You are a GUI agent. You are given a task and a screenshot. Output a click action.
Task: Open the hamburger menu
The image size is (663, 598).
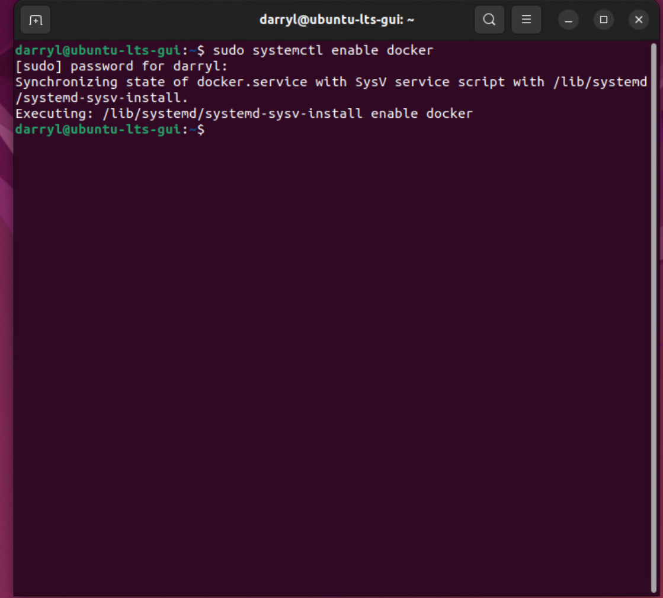pyautogui.click(x=526, y=20)
